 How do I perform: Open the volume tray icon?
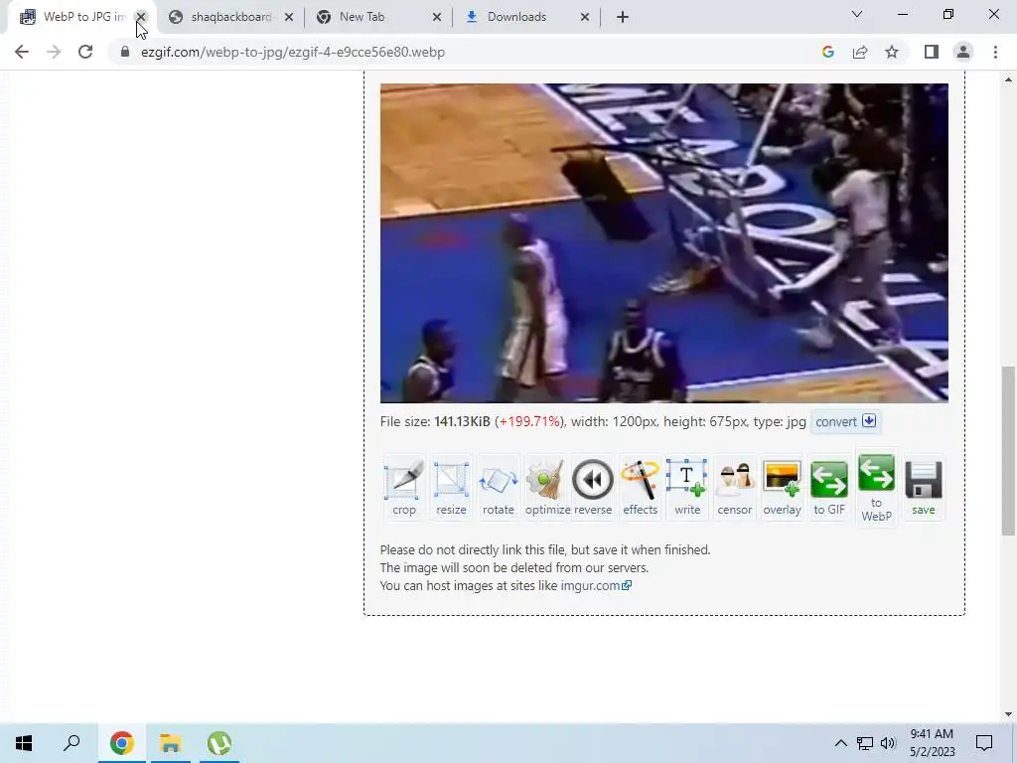[888, 743]
